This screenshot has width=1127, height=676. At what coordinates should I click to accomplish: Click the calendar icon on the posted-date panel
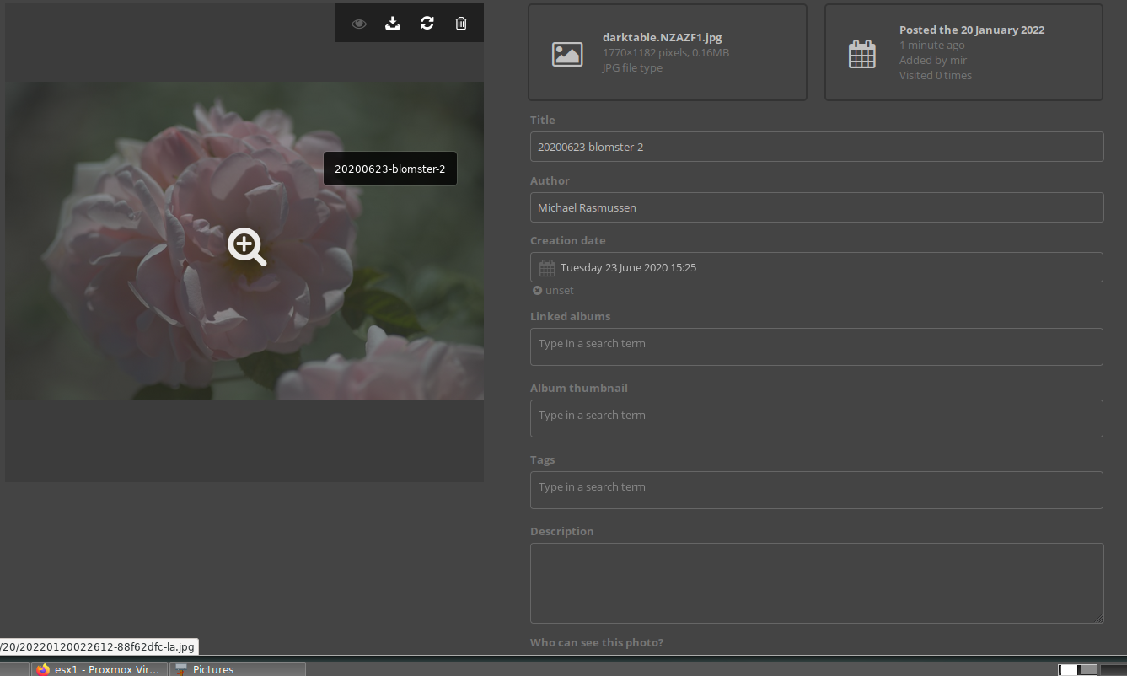coord(862,52)
